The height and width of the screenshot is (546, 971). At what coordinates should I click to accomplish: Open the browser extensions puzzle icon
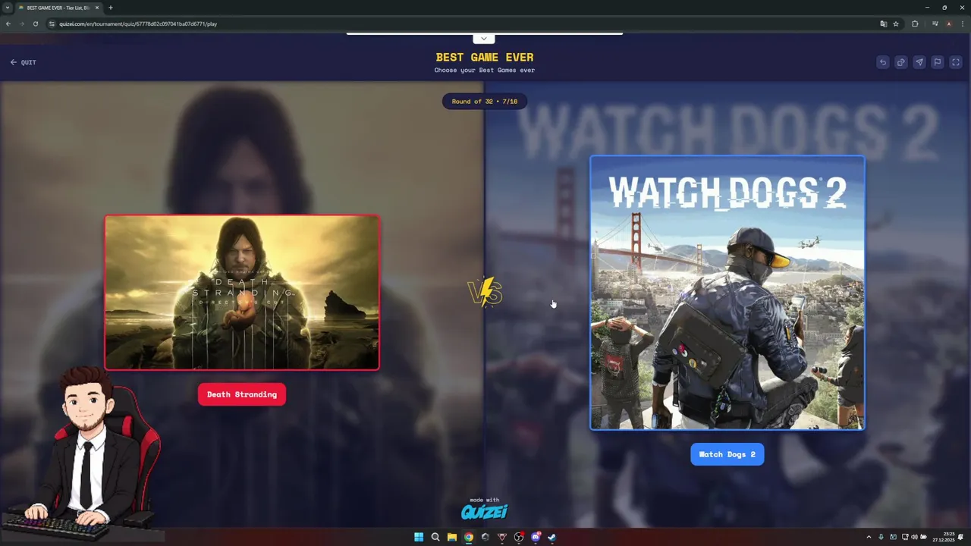[915, 24]
